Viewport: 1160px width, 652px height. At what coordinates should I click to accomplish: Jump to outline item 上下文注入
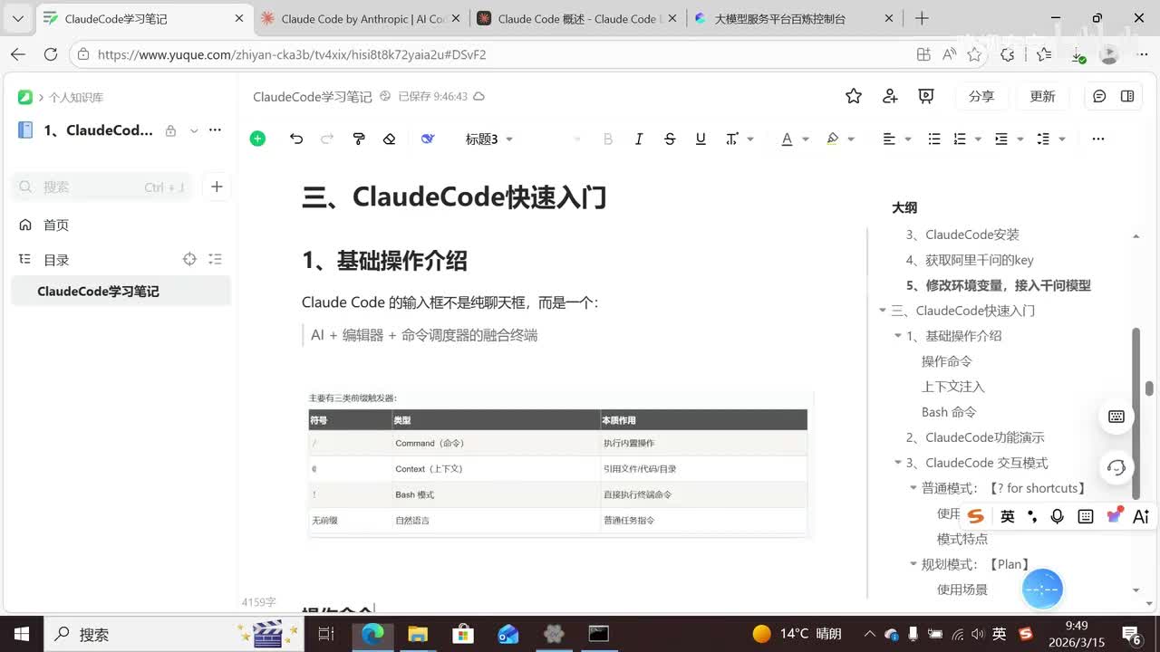pos(952,387)
